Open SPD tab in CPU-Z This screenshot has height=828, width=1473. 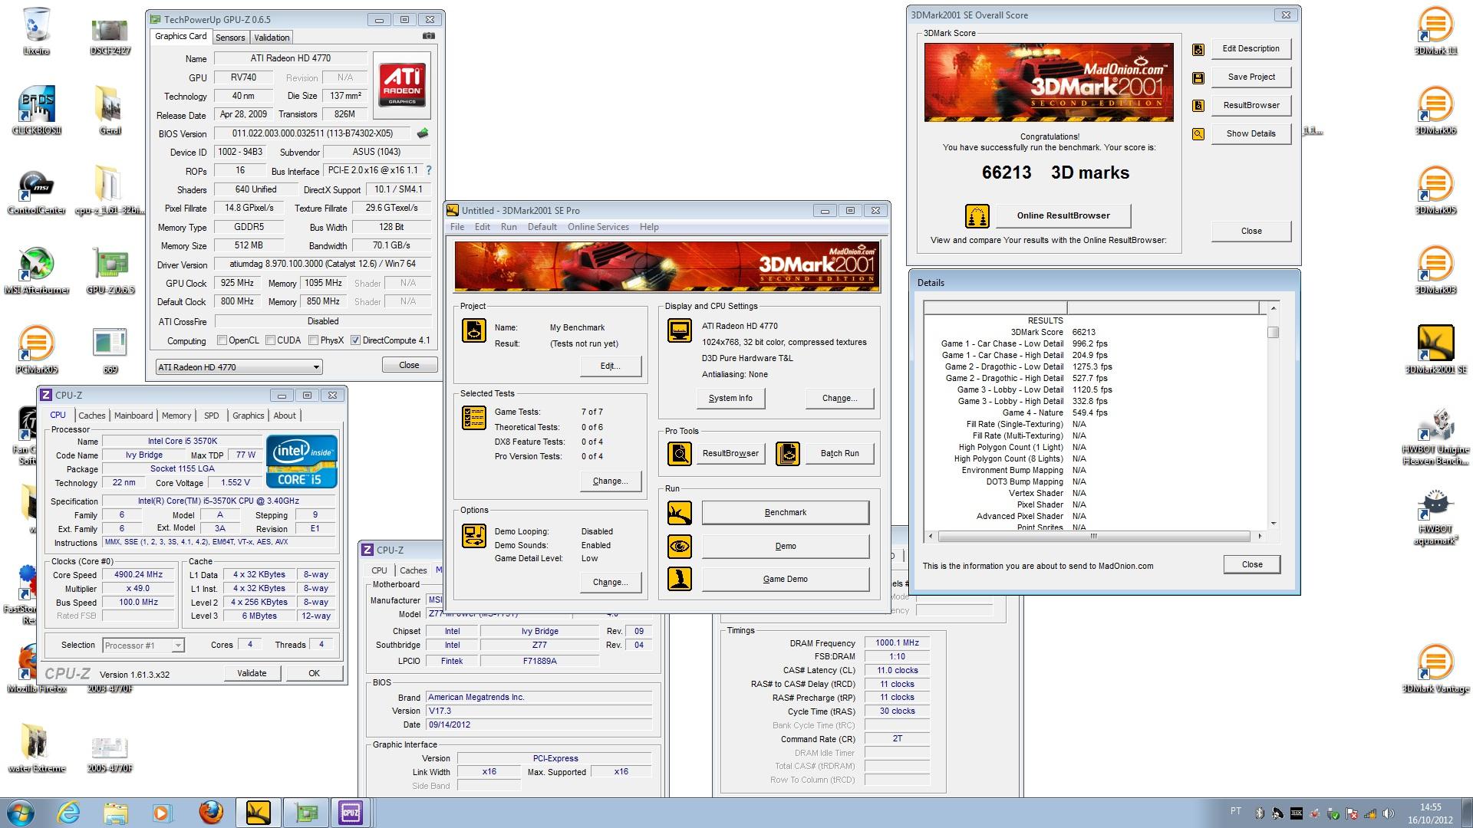click(211, 416)
